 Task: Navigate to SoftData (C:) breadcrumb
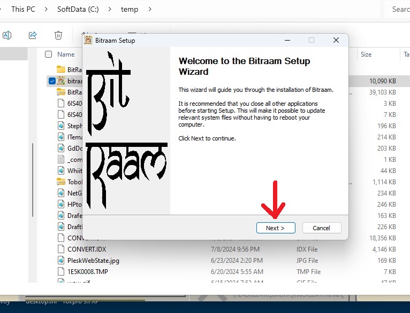coord(78,9)
